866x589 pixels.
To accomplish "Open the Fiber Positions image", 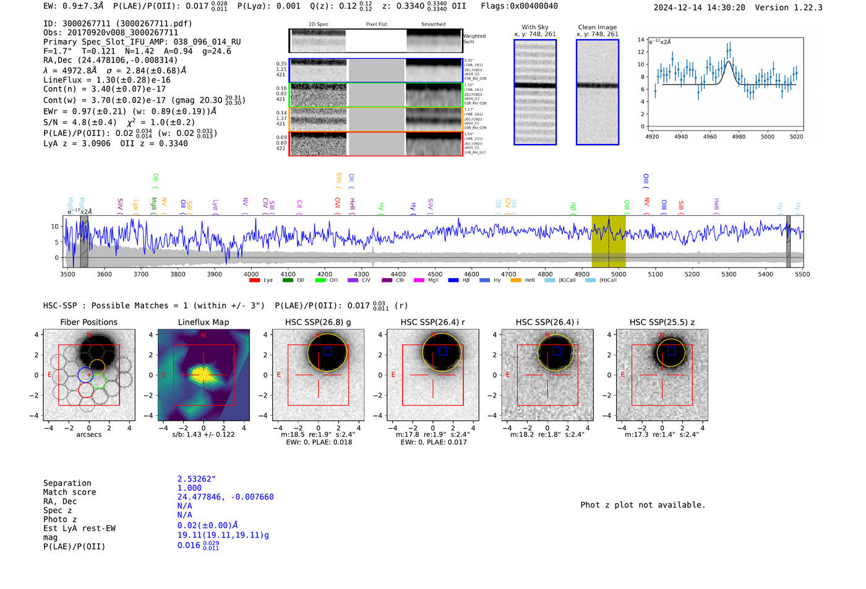I will point(89,375).
